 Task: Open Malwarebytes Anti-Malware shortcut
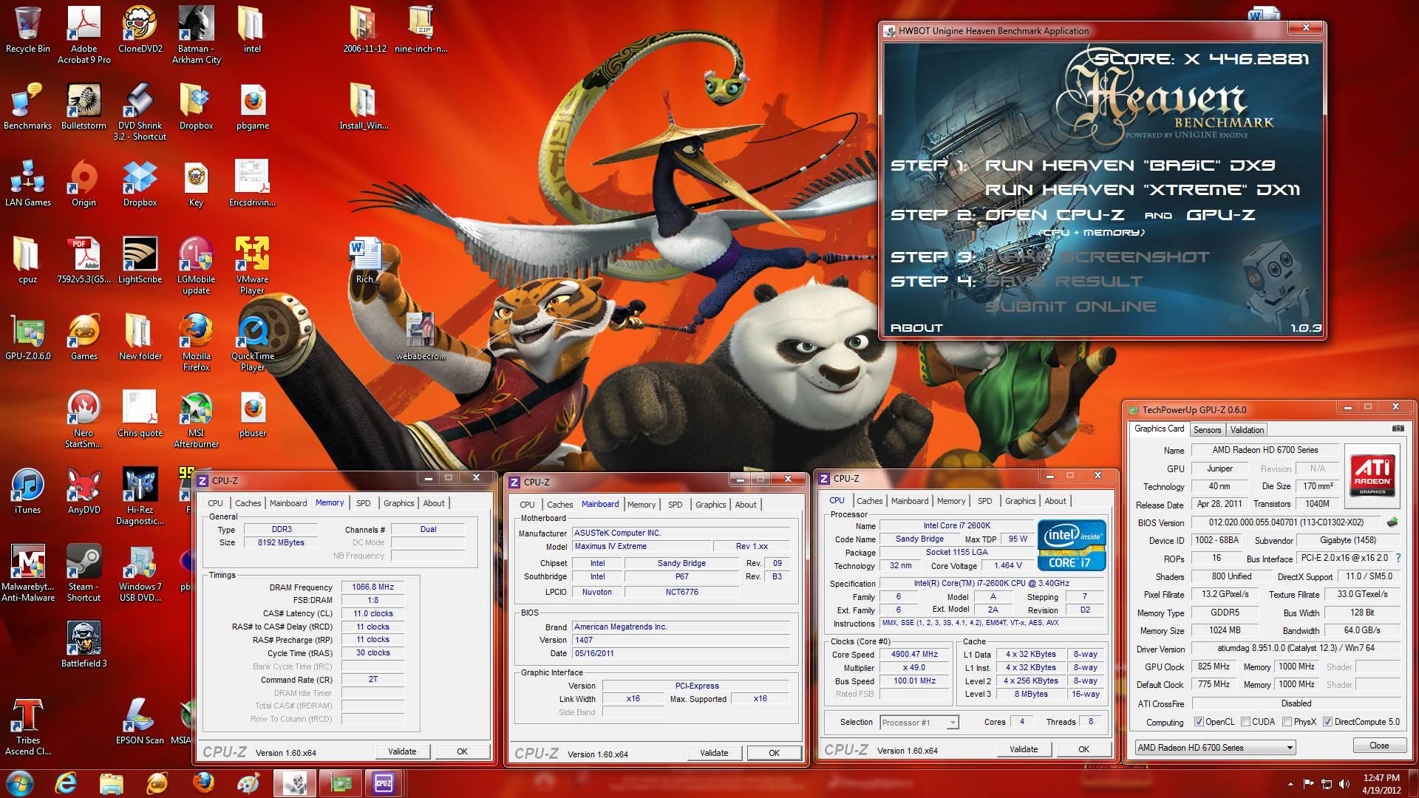pyautogui.click(x=28, y=572)
